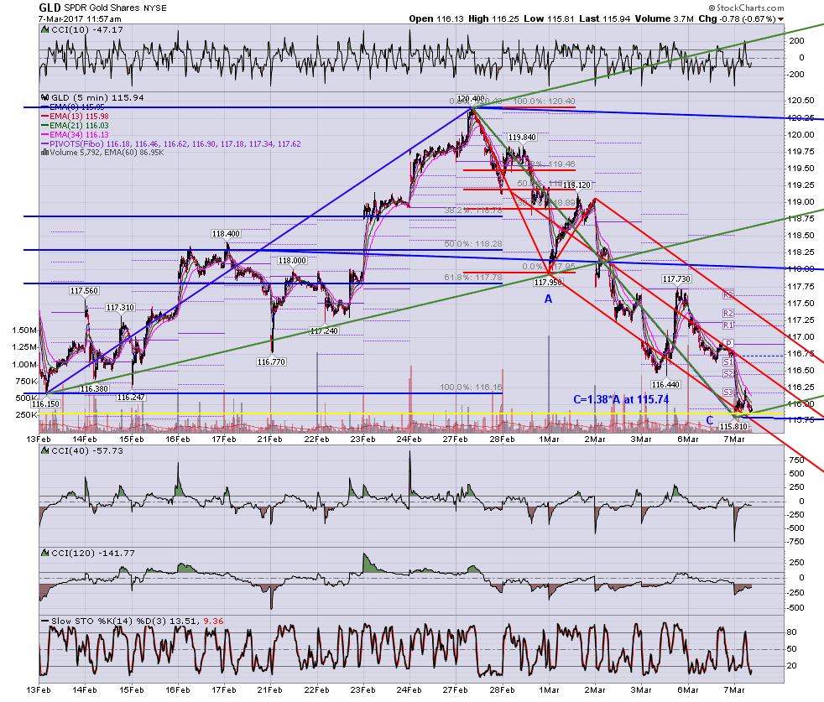Click the volume bars icon in legend
The height and width of the screenshot is (702, 824).
45,153
